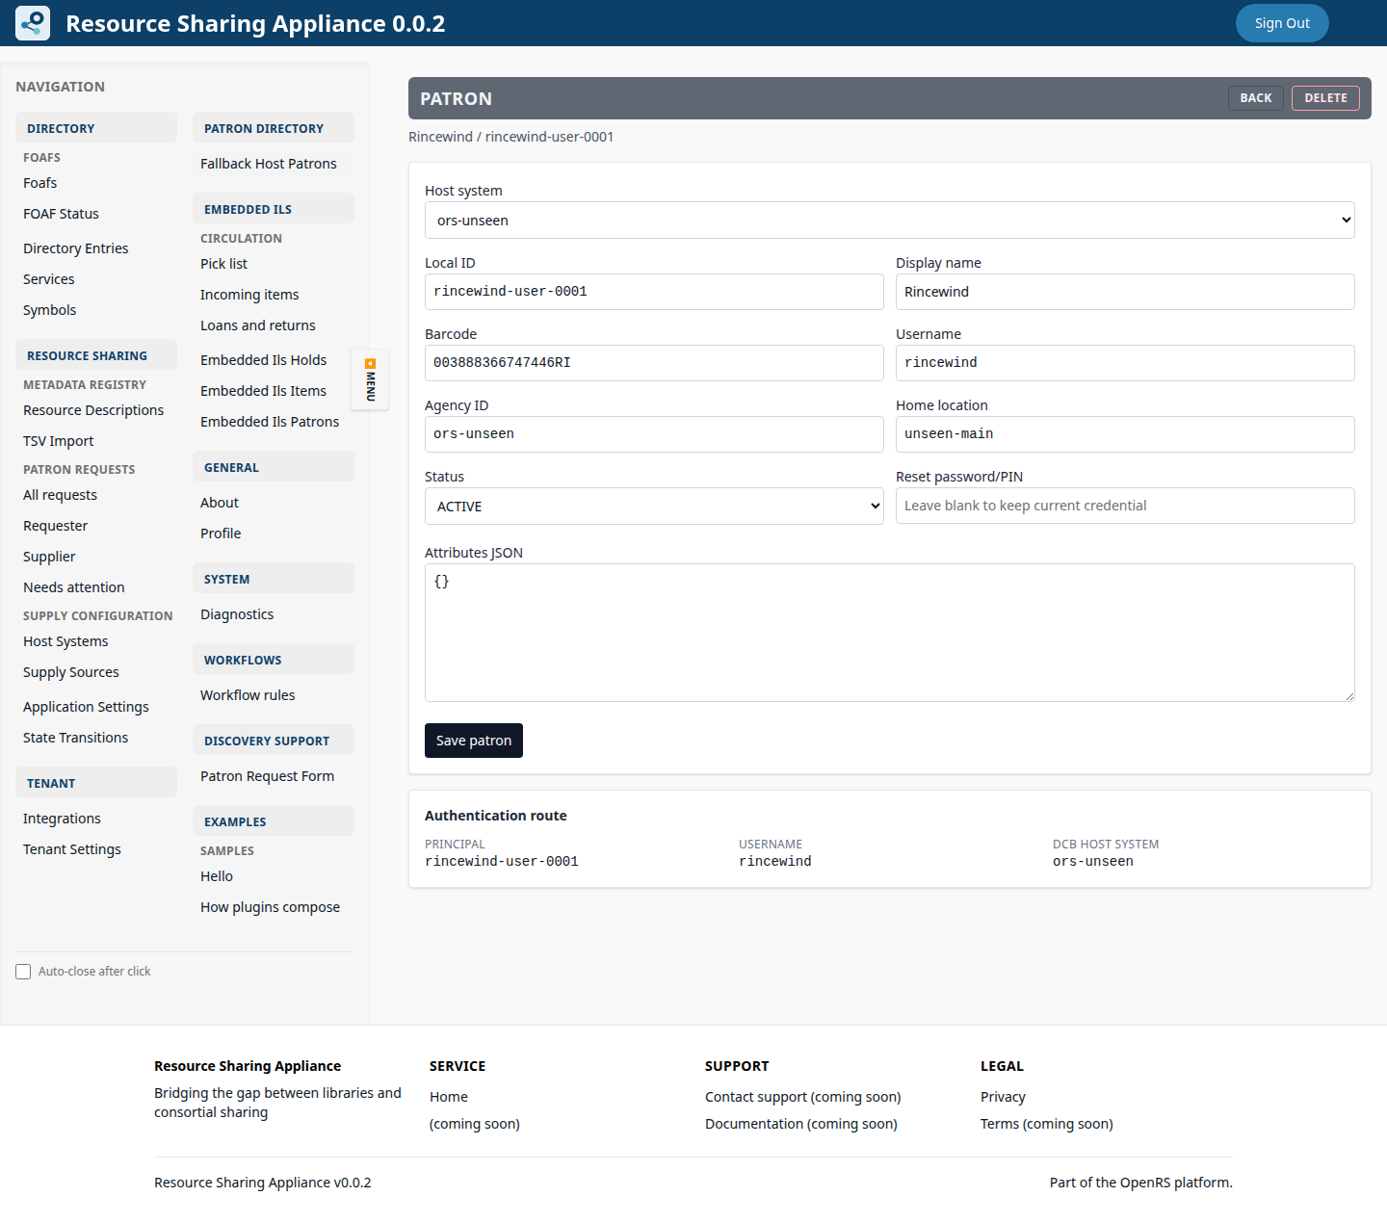Go to Directory Entries

click(x=75, y=248)
